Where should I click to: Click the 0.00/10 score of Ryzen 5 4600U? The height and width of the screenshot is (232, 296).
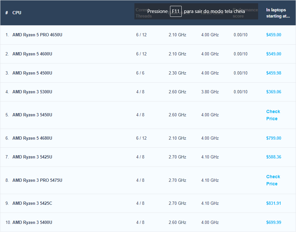point(241,54)
